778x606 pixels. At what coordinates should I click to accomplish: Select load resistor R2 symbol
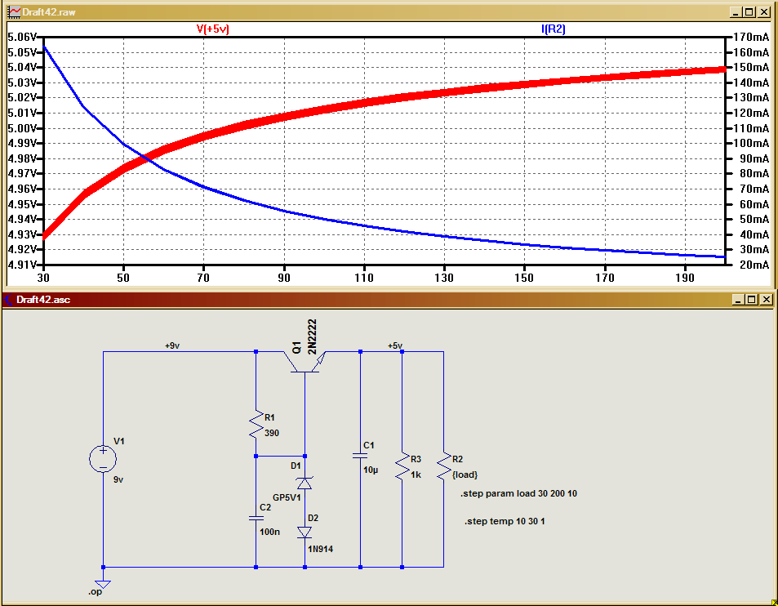tap(444, 466)
